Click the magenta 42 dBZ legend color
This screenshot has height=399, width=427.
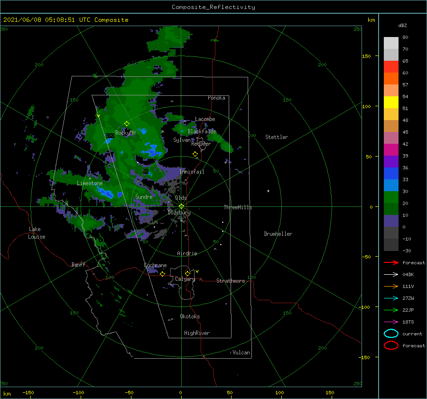[391, 149]
